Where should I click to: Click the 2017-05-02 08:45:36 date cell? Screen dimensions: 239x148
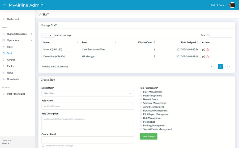[178, 49]
